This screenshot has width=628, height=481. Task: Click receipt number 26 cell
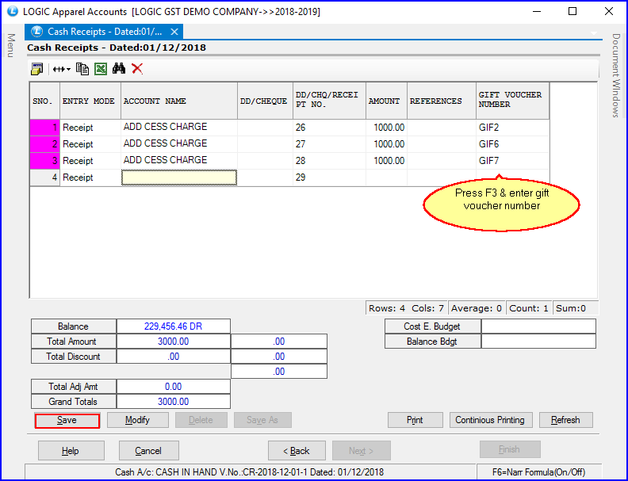[329, 128]
